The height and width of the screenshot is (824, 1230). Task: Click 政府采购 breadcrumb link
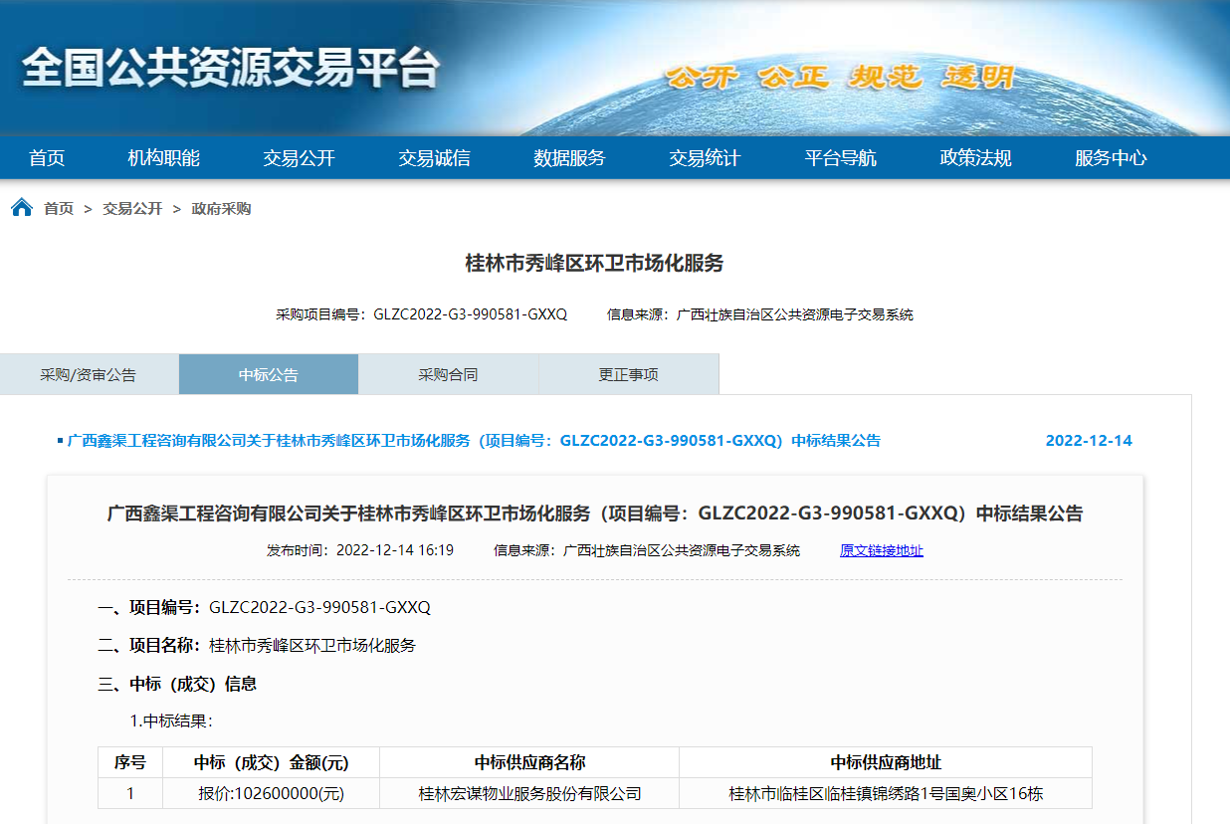tap(221, 209)
